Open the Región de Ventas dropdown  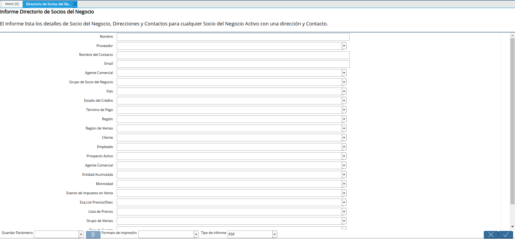344,128
